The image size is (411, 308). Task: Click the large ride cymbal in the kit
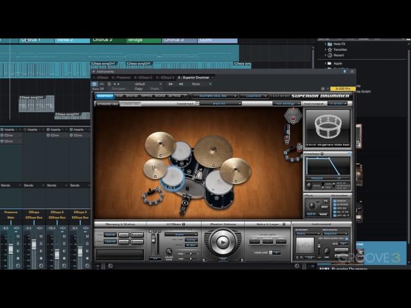coord(213,151)
